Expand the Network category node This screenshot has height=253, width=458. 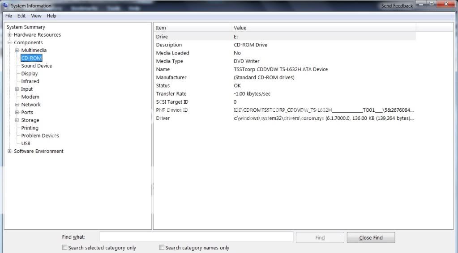(x=17, y=105)
